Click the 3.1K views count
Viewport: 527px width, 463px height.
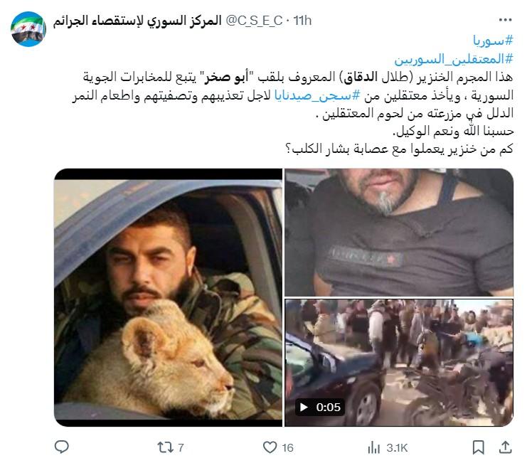[x=397, y=448]
